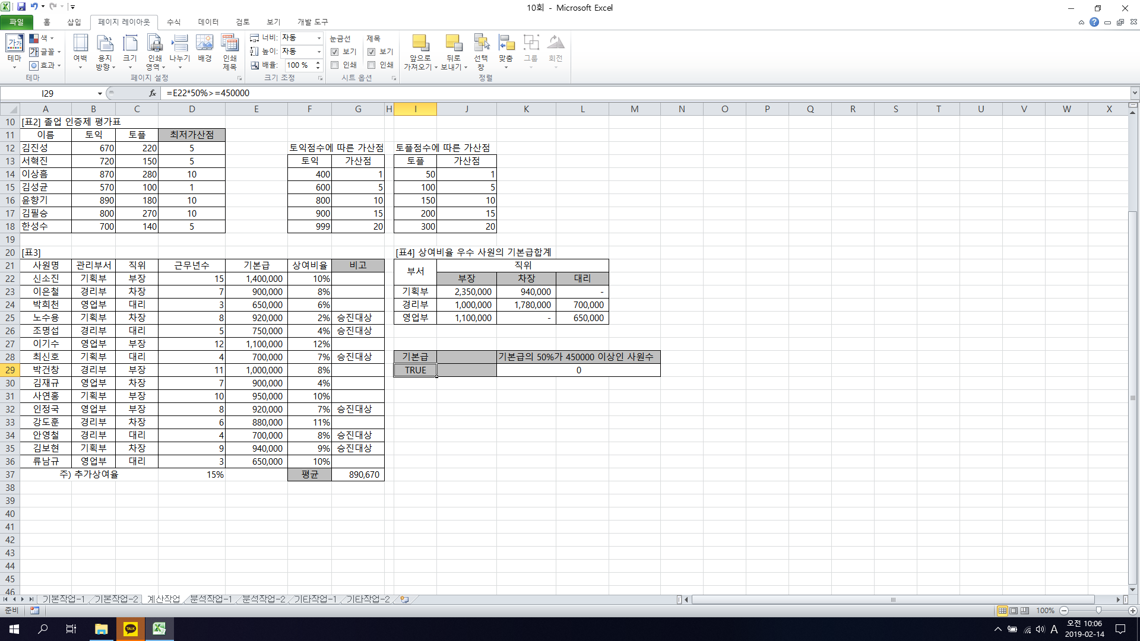
Task: Expand the 높이 (Height) dropdown
Action: (x=319, y=52)
